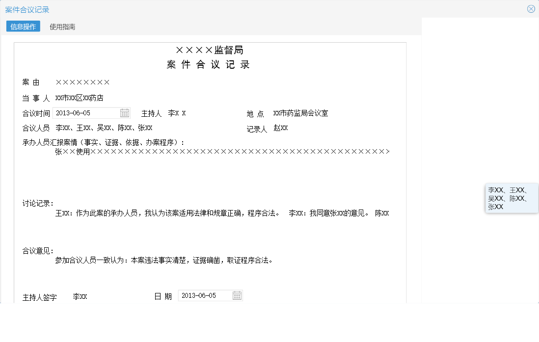The height and width of the screenshot is (342, 539).
Task: Open the calendar picker beside 合议时间
Action: pos(125,112)
